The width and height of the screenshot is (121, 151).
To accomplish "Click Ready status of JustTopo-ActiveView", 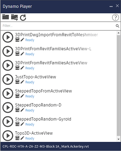I will (x=30, y=82).
